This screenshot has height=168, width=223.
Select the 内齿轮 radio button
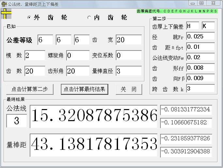coord(89,18)
